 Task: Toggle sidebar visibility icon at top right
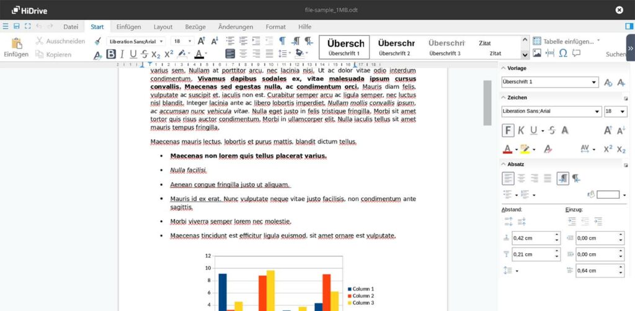point(629,26)
